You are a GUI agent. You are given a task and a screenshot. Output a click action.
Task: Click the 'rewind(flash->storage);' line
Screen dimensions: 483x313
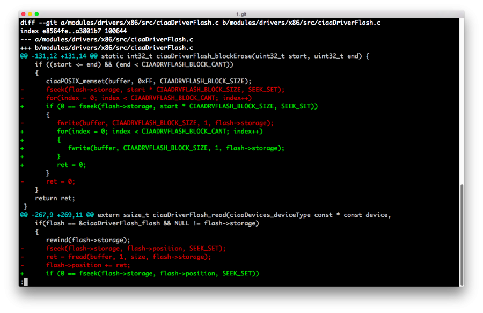click(x=88, y=240)
